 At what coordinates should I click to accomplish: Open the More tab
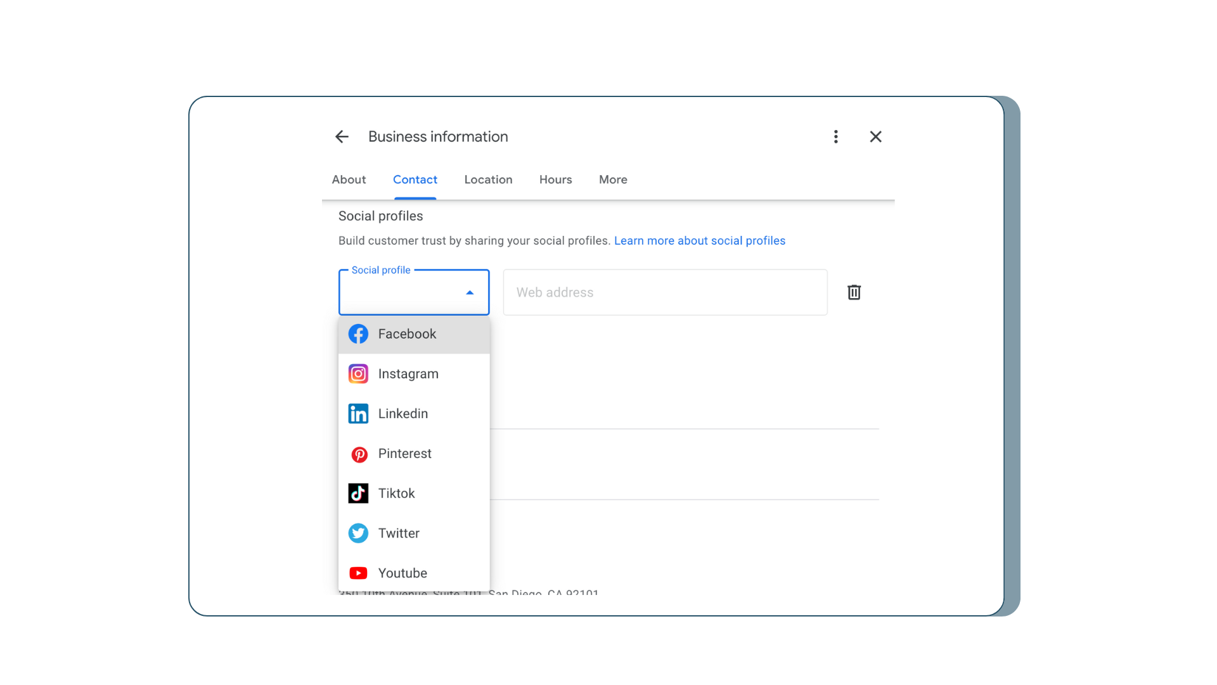[x=613, y=179]
